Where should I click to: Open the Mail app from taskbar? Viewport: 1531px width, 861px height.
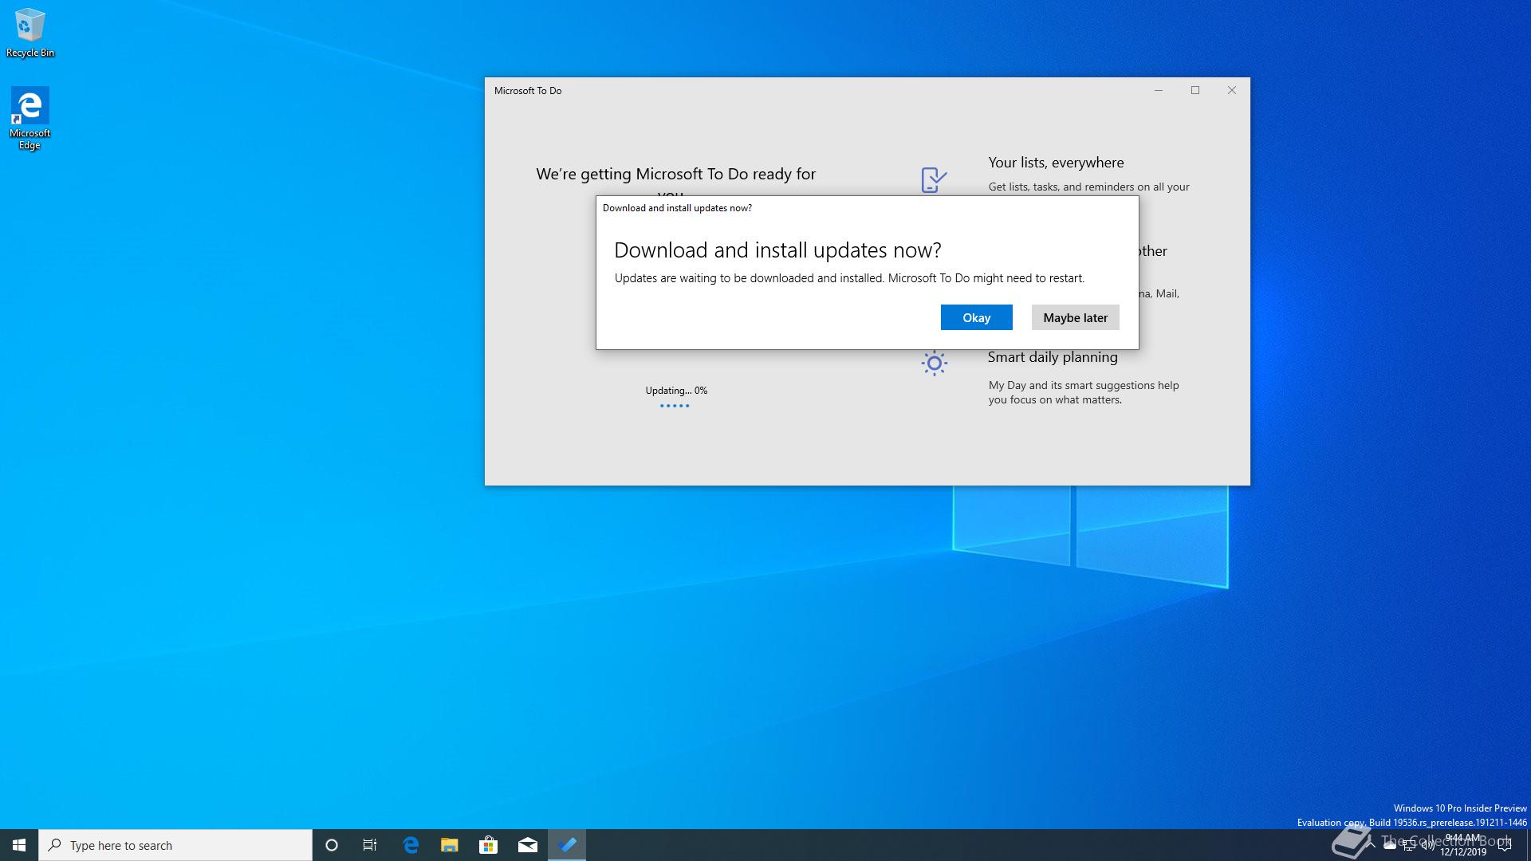pyautogui.click(x=528, y=845)
